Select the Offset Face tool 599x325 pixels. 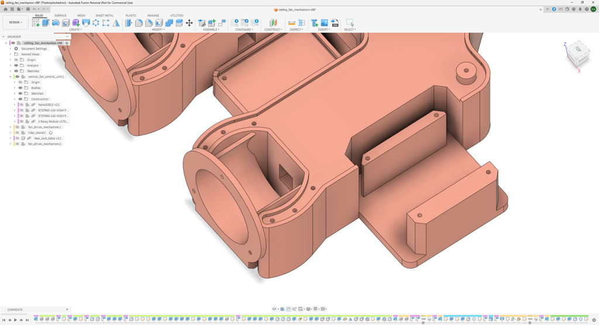[179, 23]
